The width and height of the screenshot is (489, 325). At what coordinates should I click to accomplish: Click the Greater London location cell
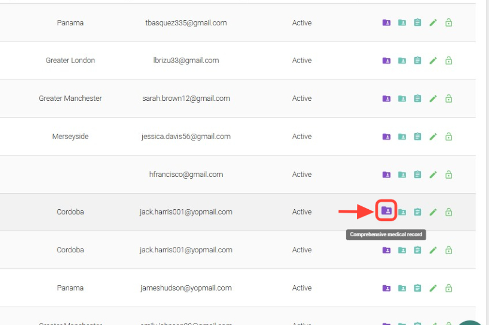click(70, 61)
